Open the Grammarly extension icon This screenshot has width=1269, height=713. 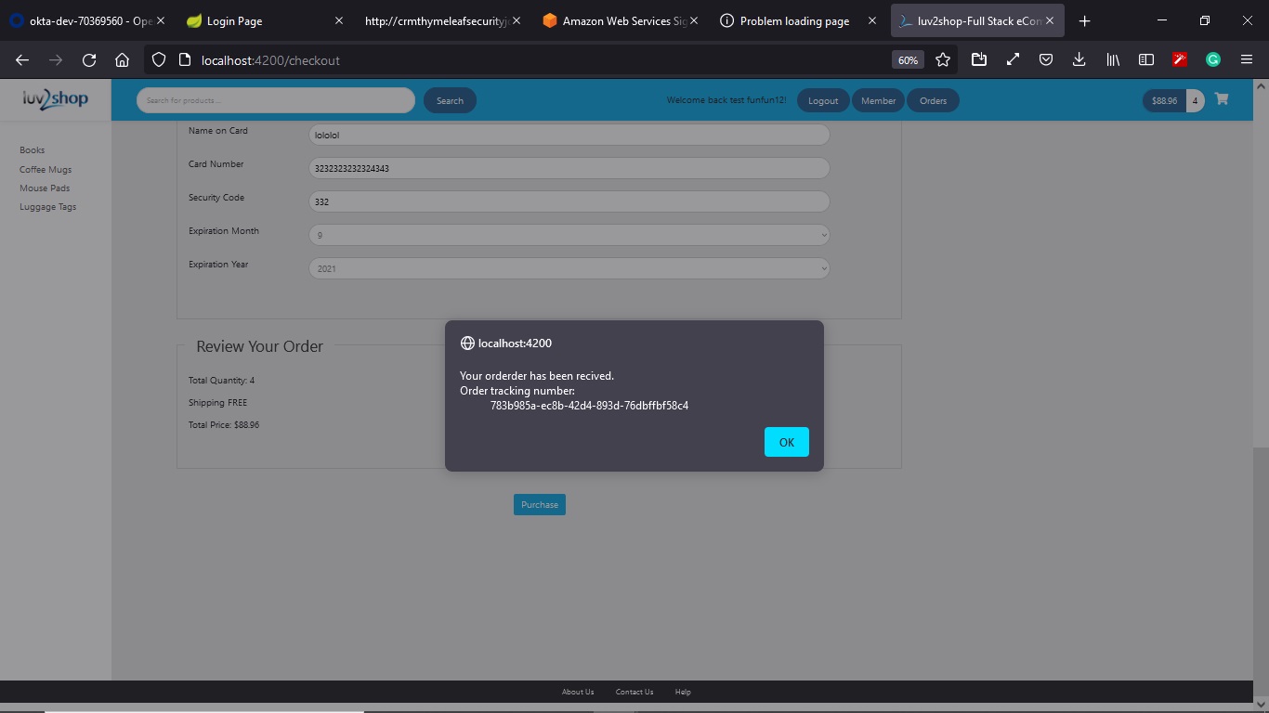1213,60
